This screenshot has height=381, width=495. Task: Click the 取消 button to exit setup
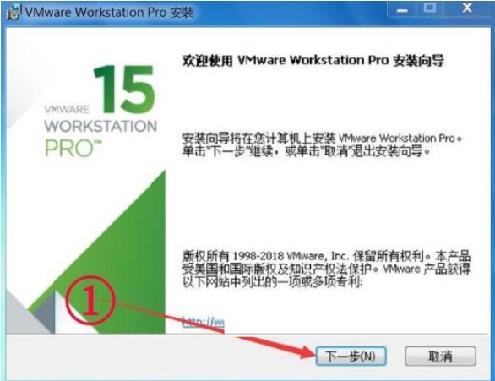click(440, 357)
